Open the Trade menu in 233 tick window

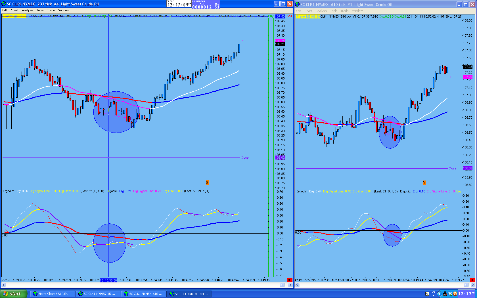51,10
